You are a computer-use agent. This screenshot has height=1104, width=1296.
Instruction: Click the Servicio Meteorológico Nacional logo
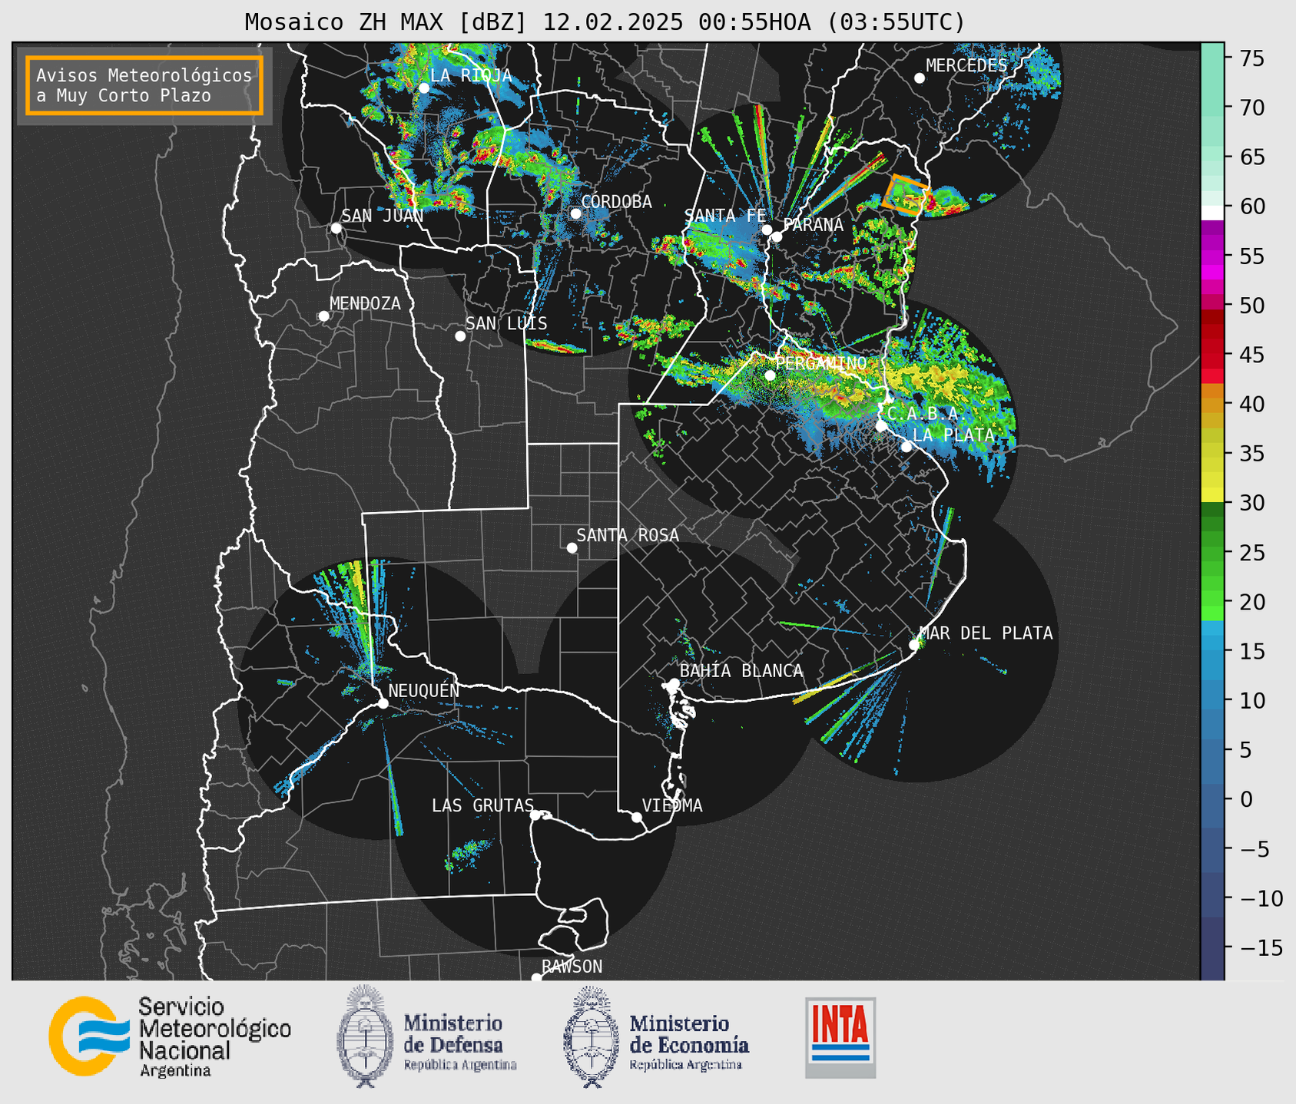pyautogui.click(x=170, y=1036)
